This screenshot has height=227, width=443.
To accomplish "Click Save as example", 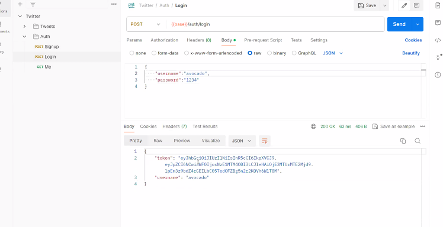I will 394,127.
